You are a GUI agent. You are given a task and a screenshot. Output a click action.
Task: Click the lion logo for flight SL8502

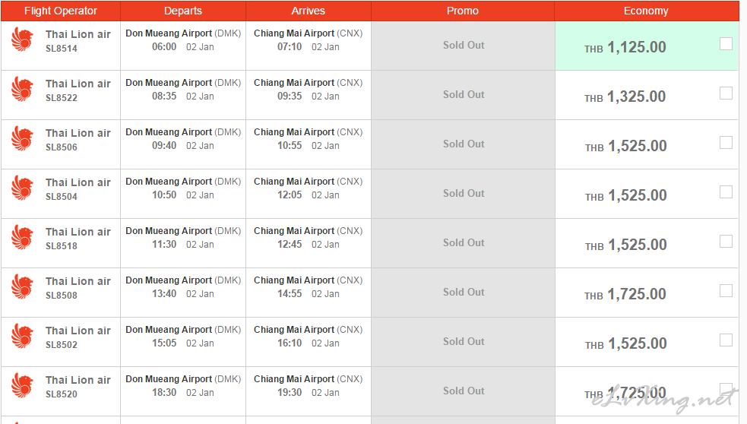point(23,336)
